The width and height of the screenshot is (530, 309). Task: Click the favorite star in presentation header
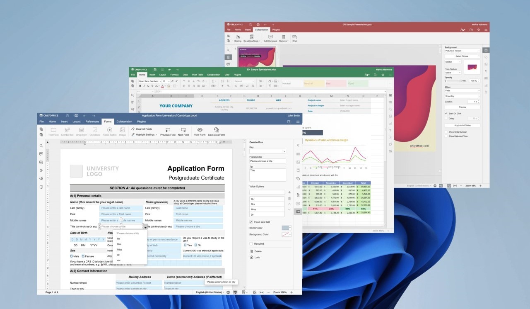point(479,30)
